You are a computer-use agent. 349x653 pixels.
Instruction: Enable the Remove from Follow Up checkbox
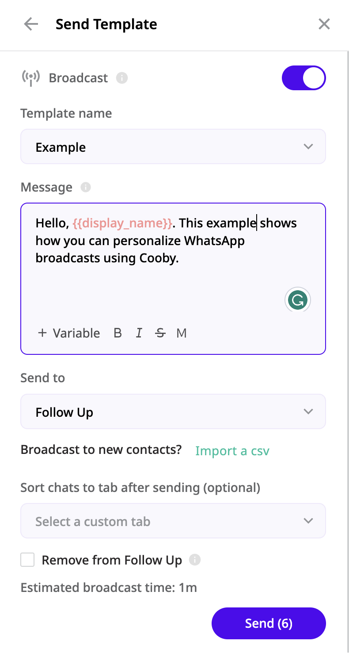[27, 559]
